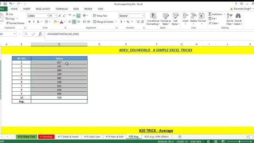The width and height of the screenshot is (254, 143).
Task: Toggle Bottom Align for cells
Action: pos(79,15)
